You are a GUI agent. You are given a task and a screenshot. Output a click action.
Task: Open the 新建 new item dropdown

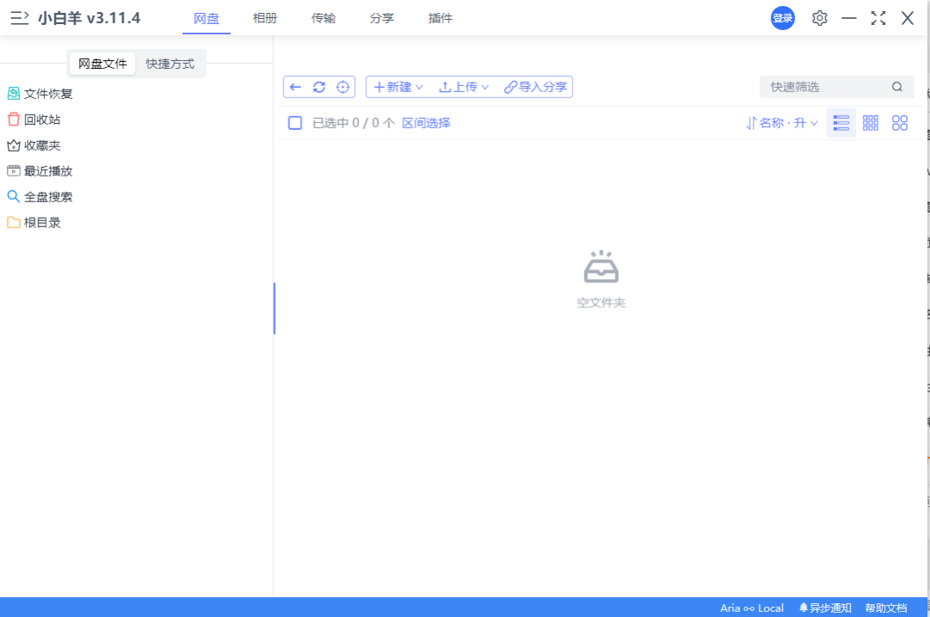point(397,86)
